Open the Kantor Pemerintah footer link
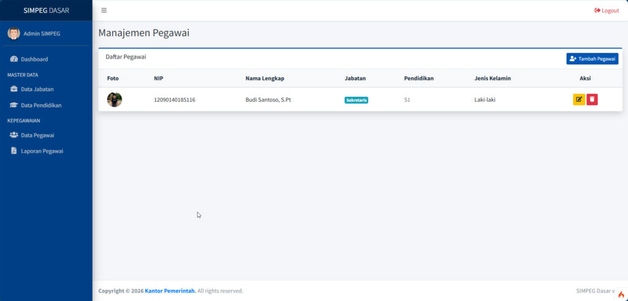The image size is (628, 301). pyautogui.click(x=170, y=291)
